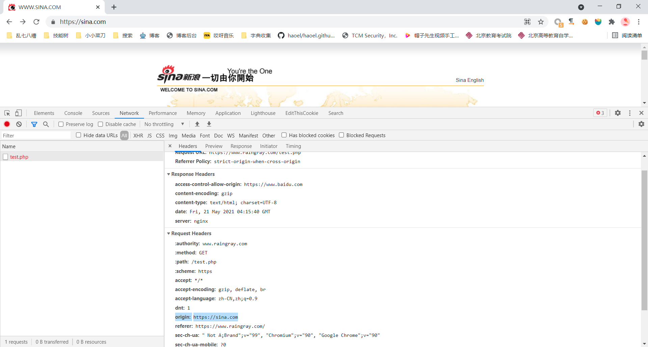
Task: Open the DevTools three-dot customize menu
Action: [x=630, y=113]
